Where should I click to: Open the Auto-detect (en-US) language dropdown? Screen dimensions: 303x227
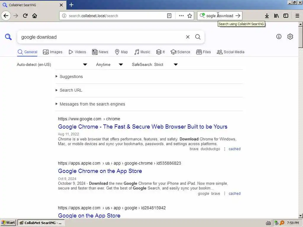(x=52, y=64)
